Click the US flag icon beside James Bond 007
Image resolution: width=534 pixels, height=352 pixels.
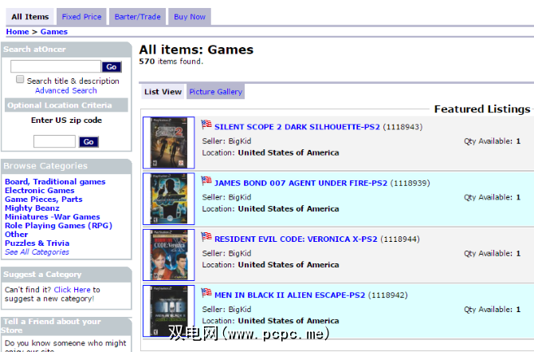[206, 180]
